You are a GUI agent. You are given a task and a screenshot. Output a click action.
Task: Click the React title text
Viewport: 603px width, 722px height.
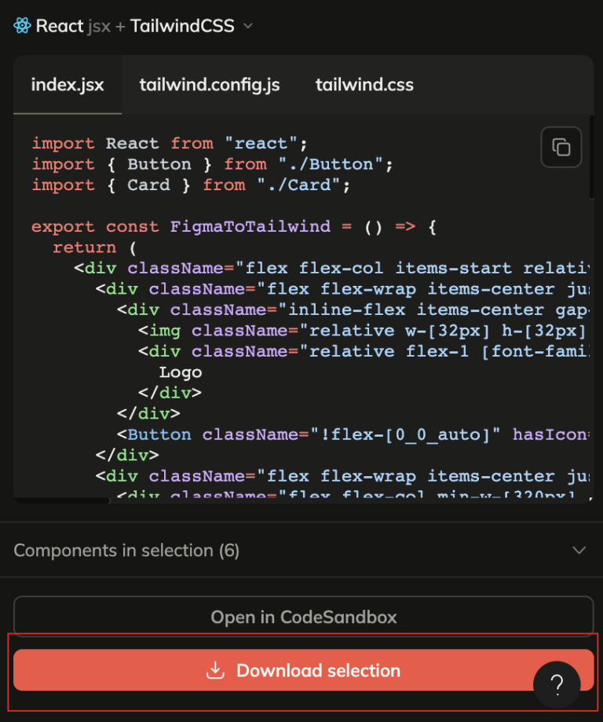coord(59,25)
